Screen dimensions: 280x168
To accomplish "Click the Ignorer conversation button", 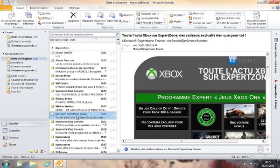I will (x=44, y=14).
